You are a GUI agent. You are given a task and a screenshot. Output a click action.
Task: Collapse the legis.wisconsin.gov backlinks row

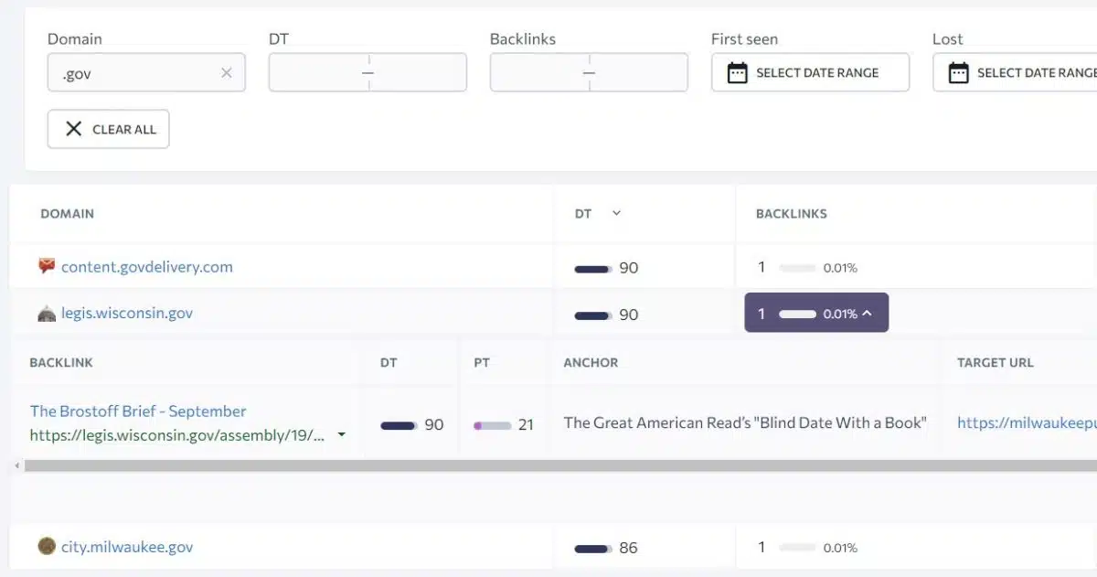pyautogui.click(x=867, y=314)
